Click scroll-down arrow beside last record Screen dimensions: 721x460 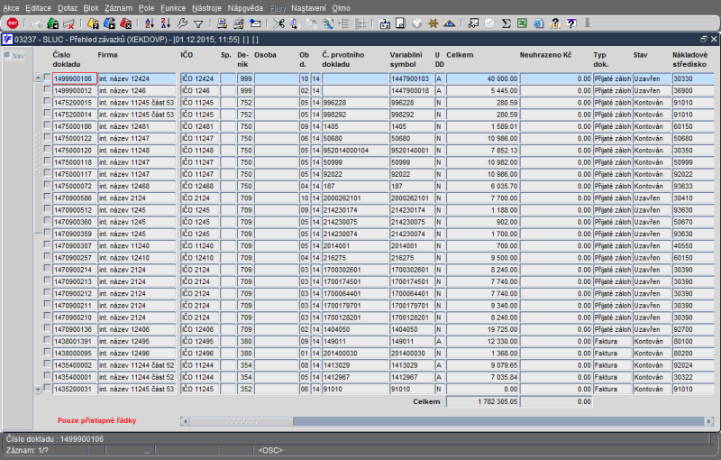[38, 388]
